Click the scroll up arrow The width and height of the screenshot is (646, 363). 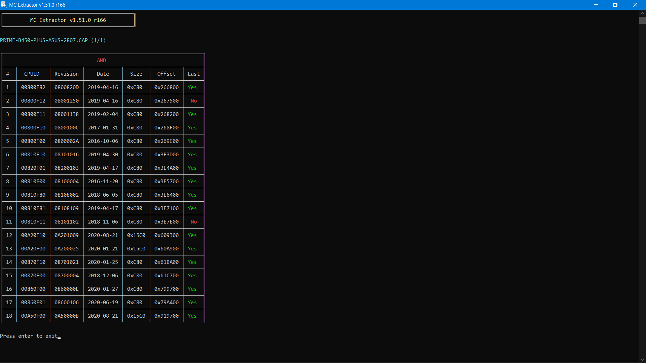(642, 13)
